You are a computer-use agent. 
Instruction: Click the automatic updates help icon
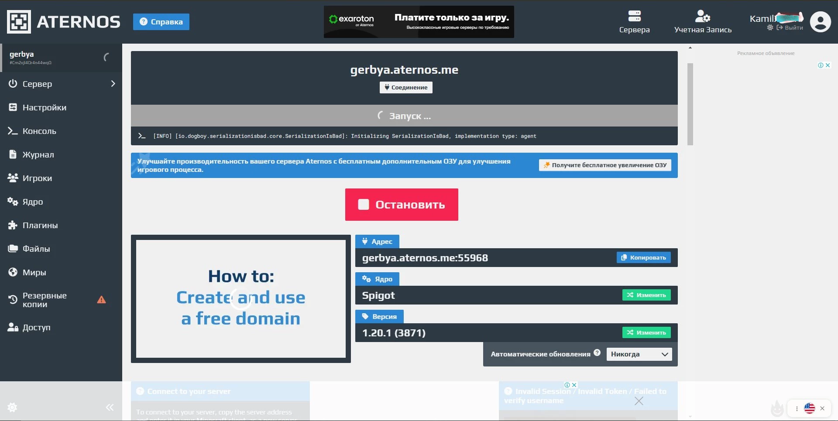pos(597,353)
